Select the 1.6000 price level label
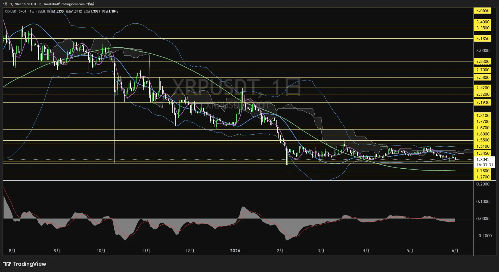This screenshot has width=499, height=272. (483, 134)
